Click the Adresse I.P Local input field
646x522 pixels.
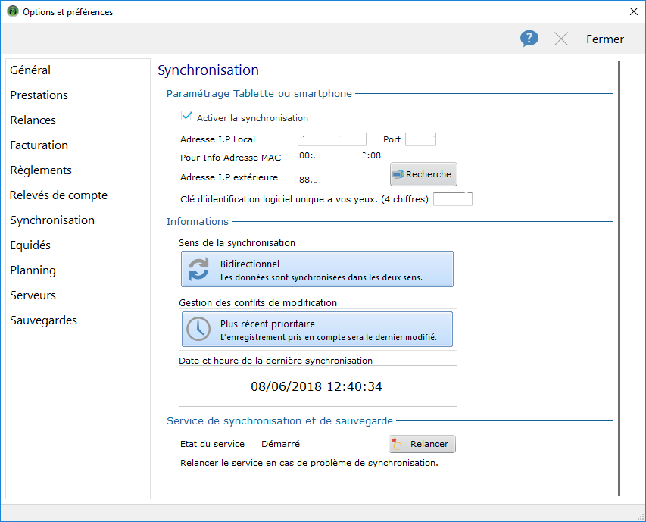tap(332, 139)
